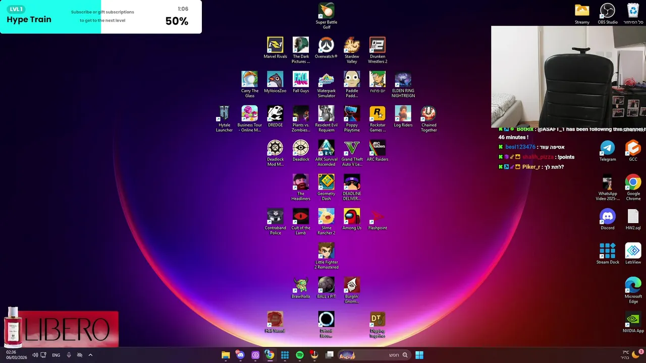Open Digging Together shortcut
The width and height of the screenshot is (646, 363).
(378, 324)
